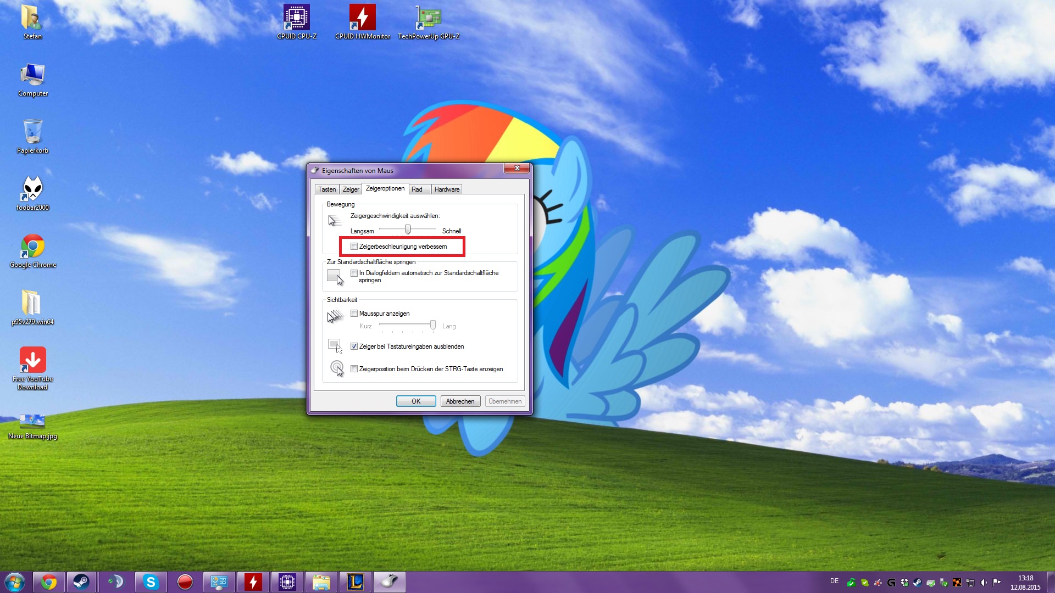The image size is (1055, 593).
Task: Click Steam icon in taskbar
Action: pos(81,581)
